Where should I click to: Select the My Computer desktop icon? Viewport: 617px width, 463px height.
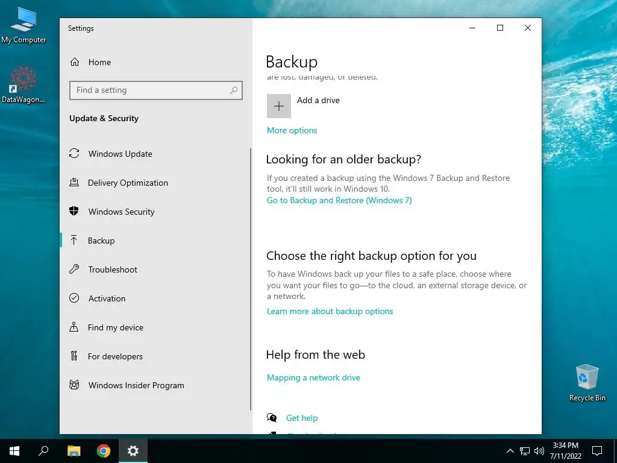click(x=23, y=26)
